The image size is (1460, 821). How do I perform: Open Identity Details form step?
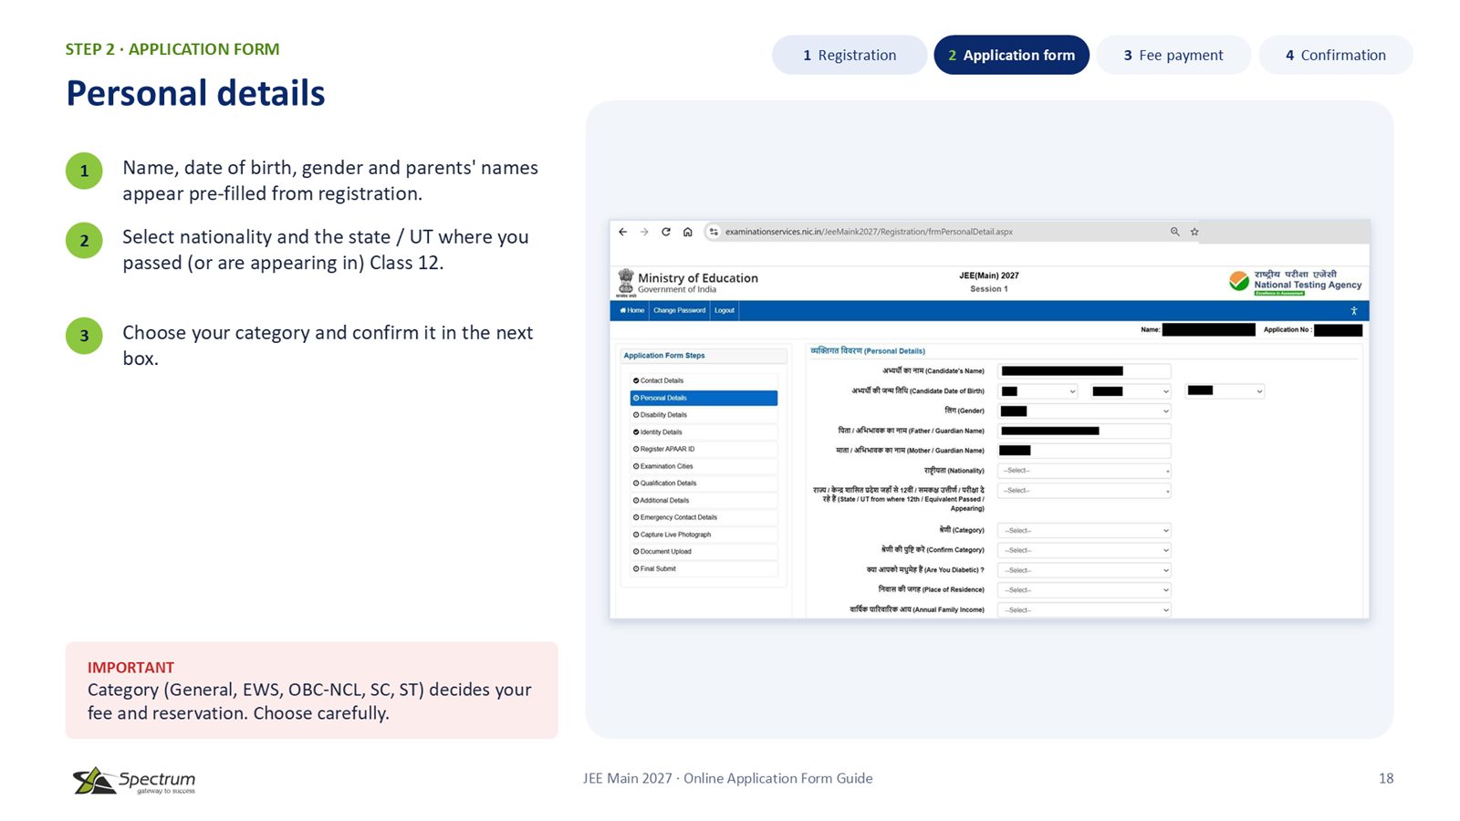[704, 432]
